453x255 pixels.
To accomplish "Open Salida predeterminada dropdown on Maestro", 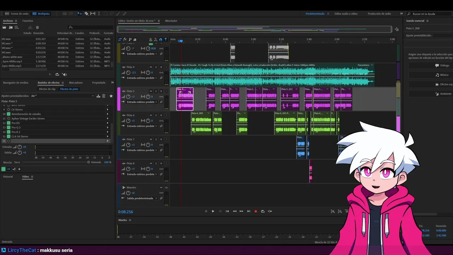I will [x=142, y=198].
